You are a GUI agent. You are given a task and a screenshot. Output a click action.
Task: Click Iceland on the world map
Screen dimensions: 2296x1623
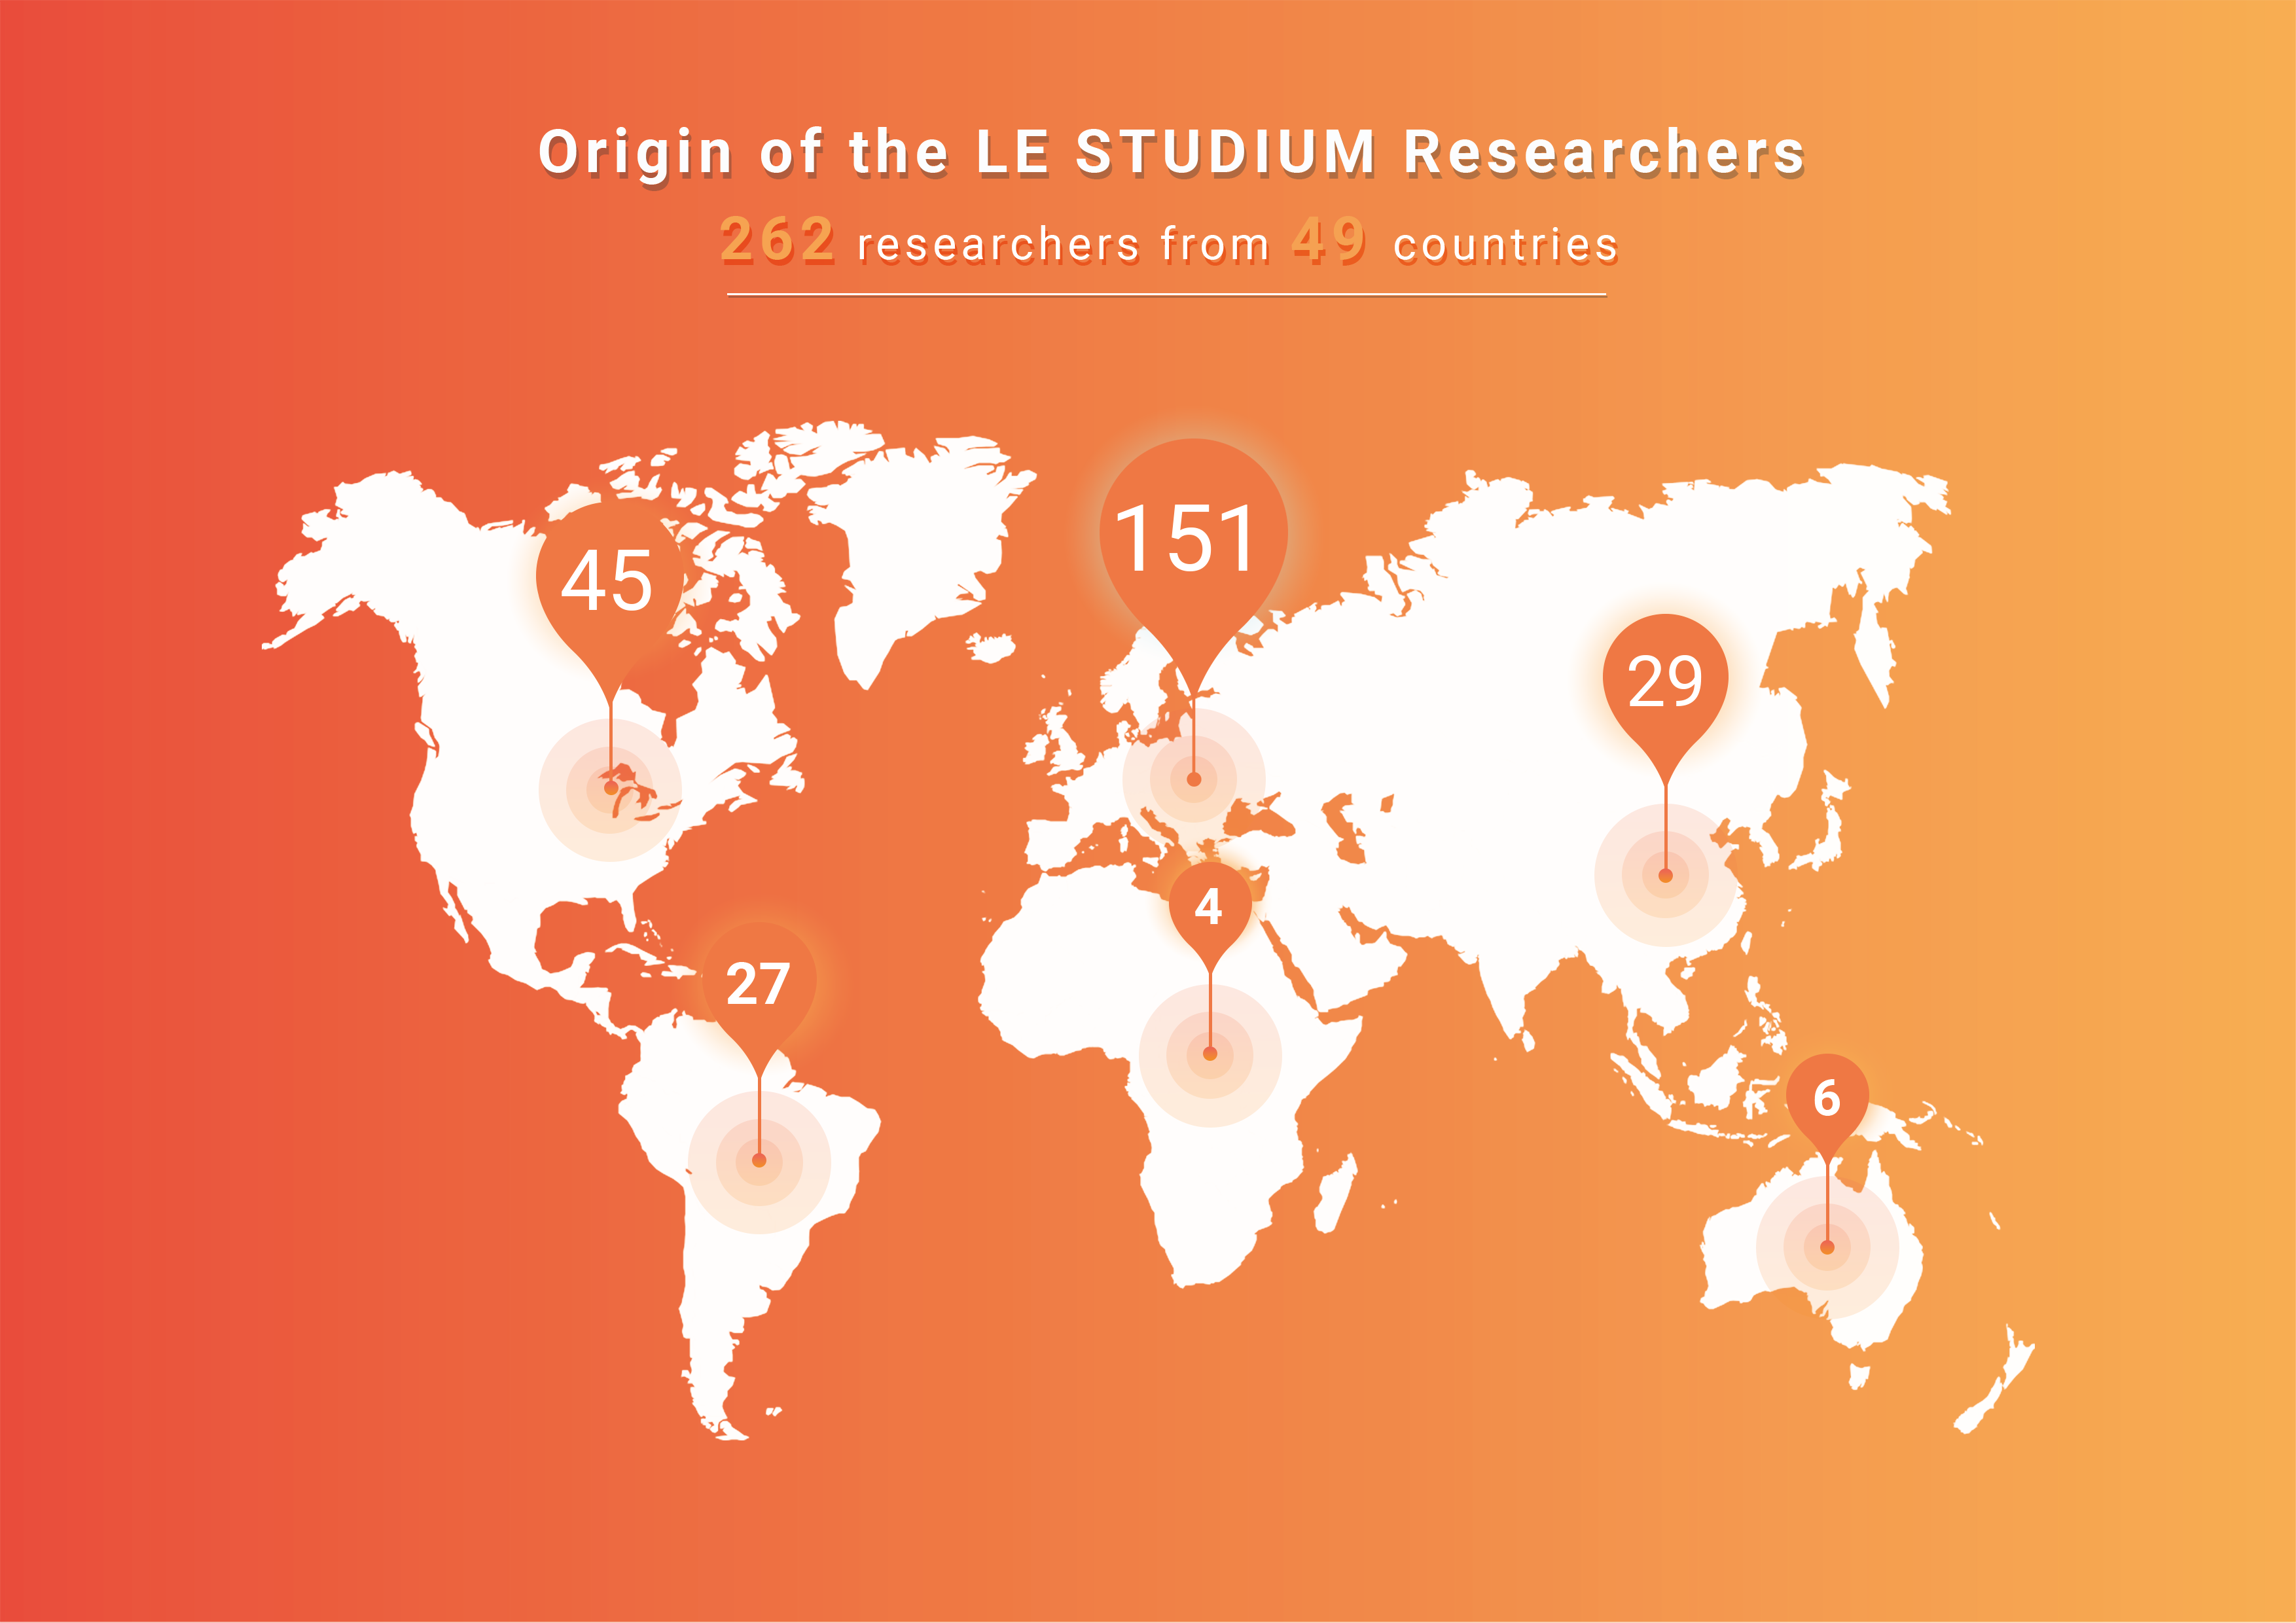tap(990, 647)
